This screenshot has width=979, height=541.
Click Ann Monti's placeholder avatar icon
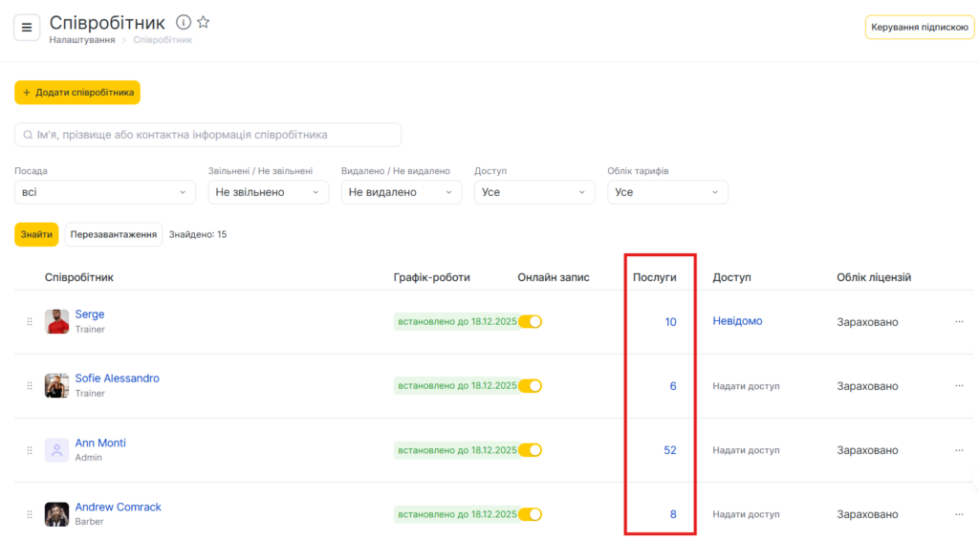coord(56,450)
